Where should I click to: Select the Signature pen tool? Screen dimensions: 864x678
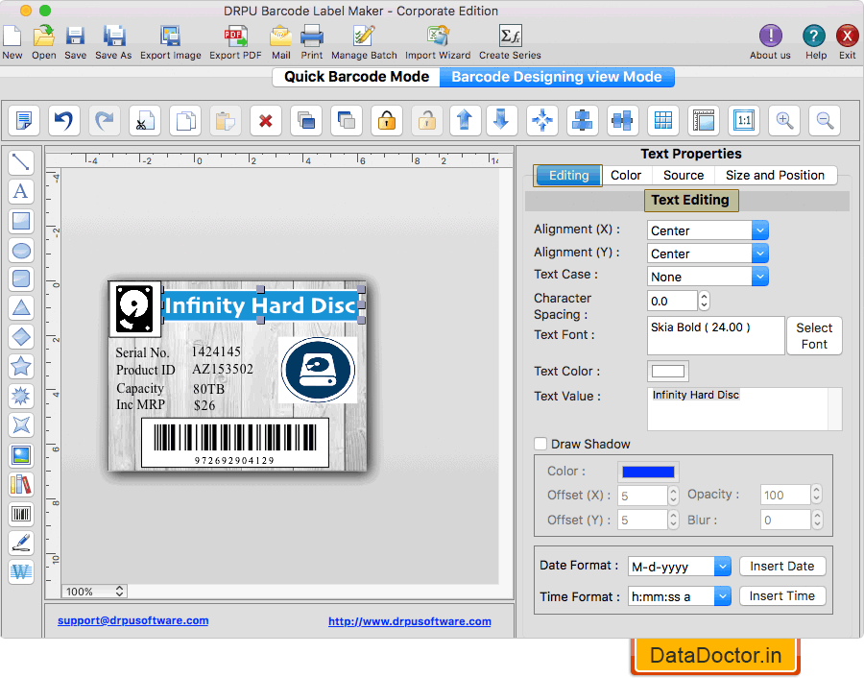pyautogui.click(x=21, y=543)
